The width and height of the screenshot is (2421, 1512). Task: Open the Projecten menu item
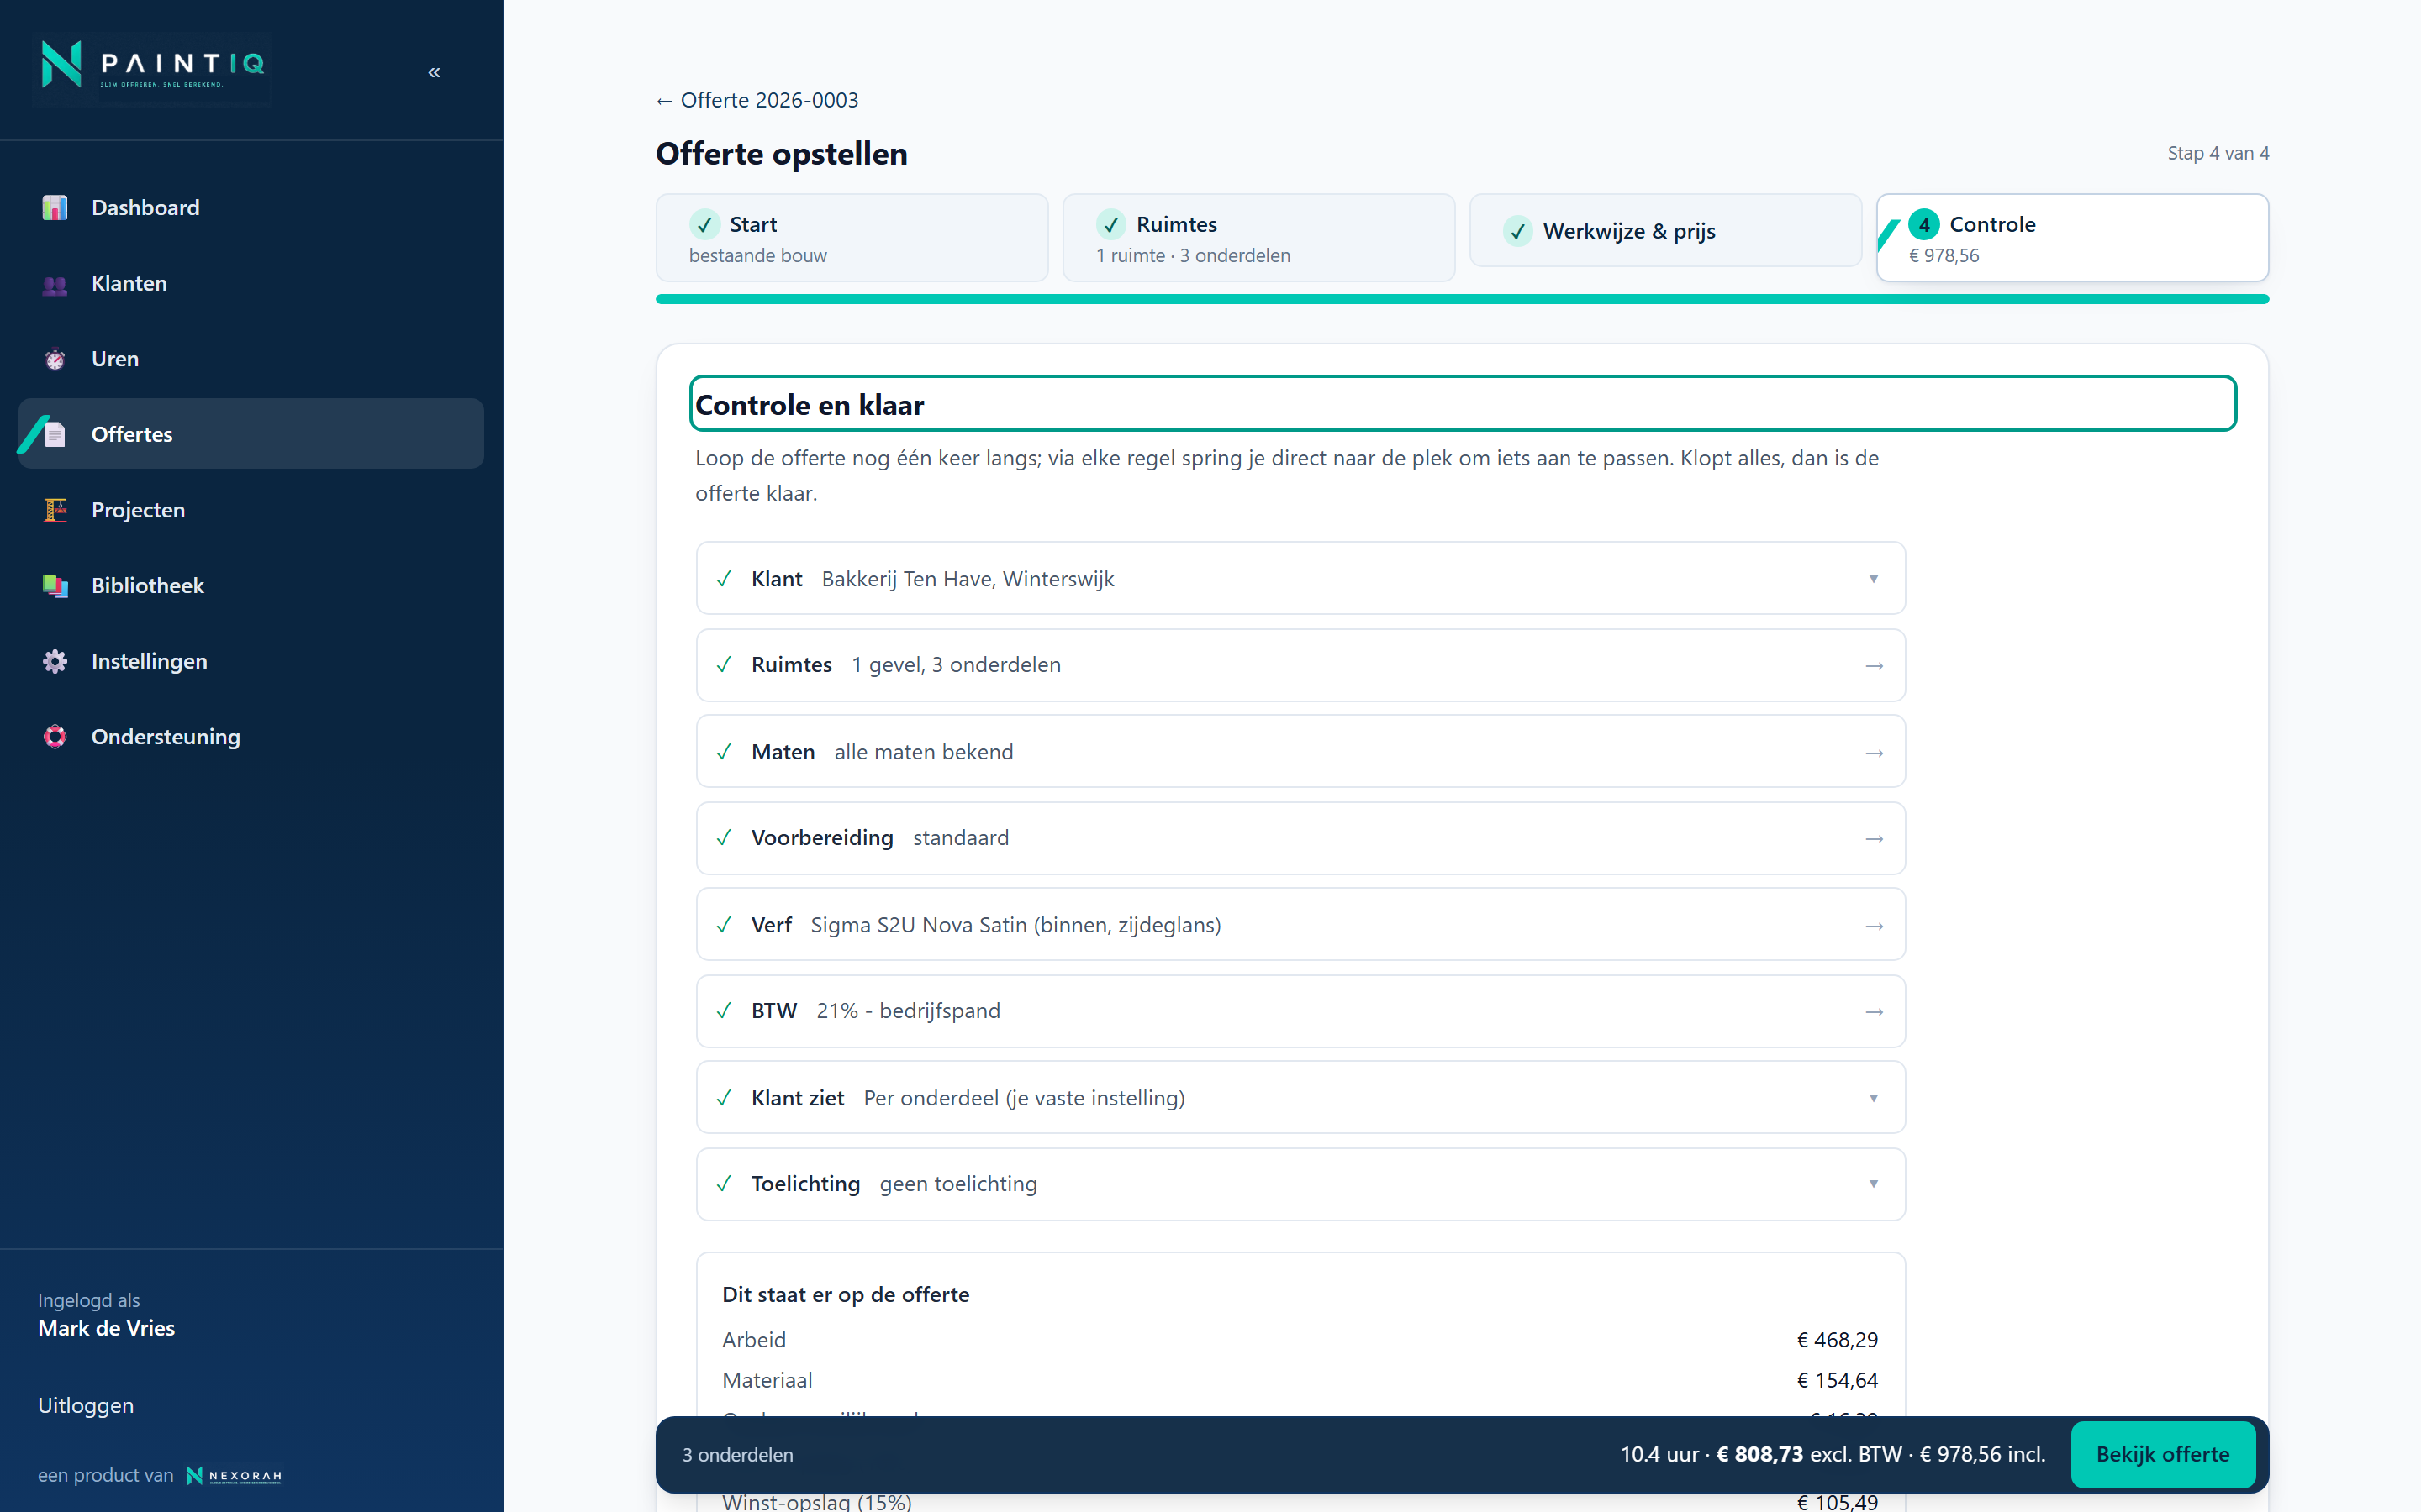pyautogui.click(x=251, y=510)
